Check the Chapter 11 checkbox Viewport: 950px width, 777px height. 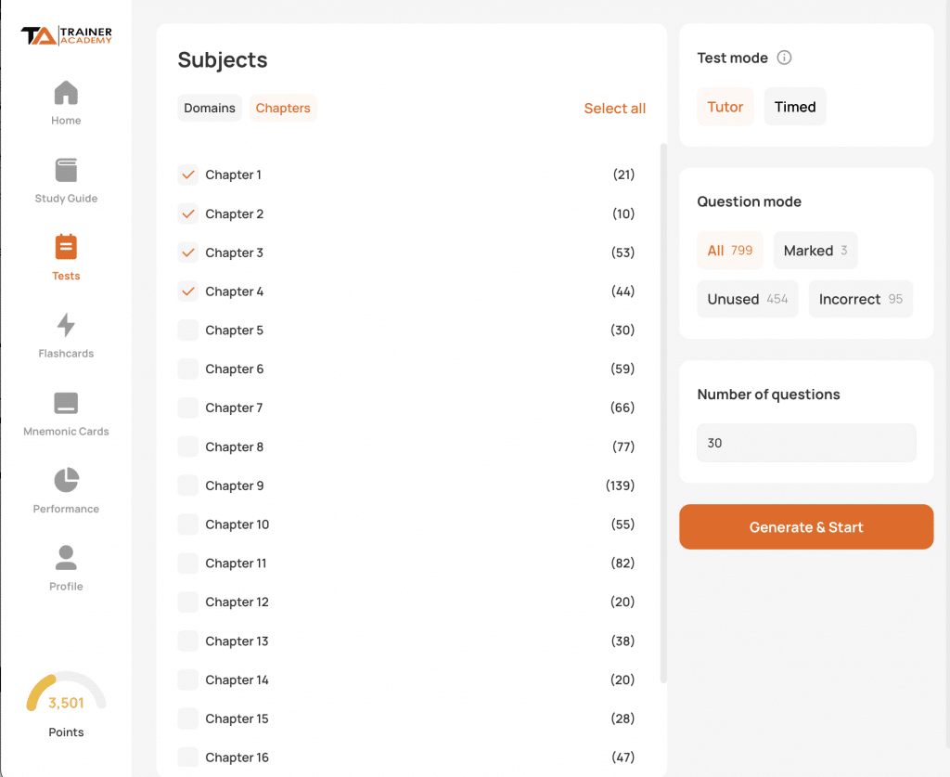188,563
